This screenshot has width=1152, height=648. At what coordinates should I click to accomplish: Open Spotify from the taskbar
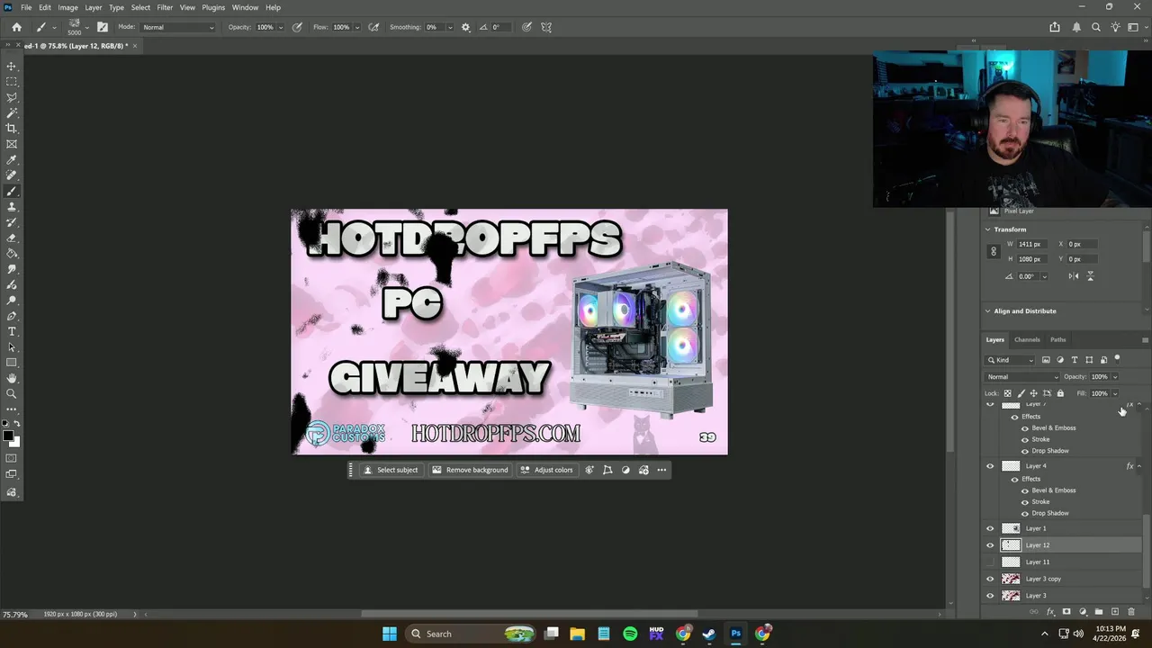tap(630, 634)
